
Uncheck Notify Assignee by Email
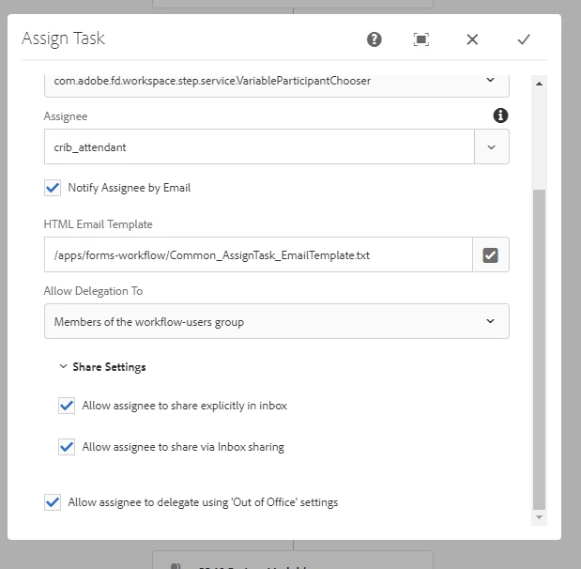point(53,188)
